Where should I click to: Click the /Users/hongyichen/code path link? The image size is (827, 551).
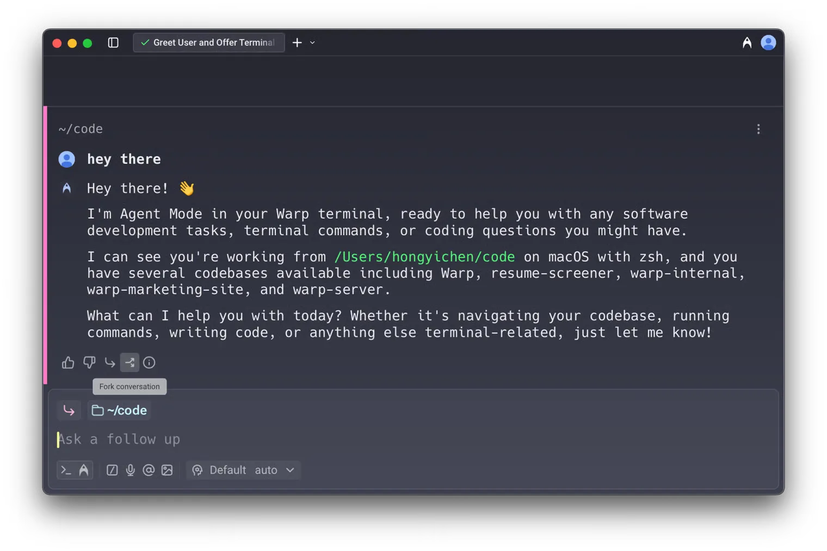(424, 256)
